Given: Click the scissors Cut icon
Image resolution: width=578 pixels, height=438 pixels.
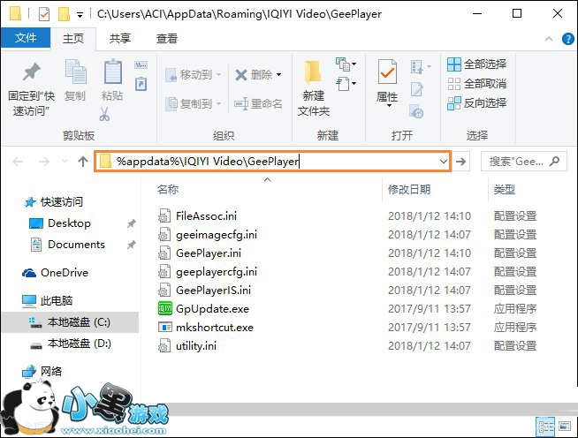Looking at the screenshot, I should (104, 114).
